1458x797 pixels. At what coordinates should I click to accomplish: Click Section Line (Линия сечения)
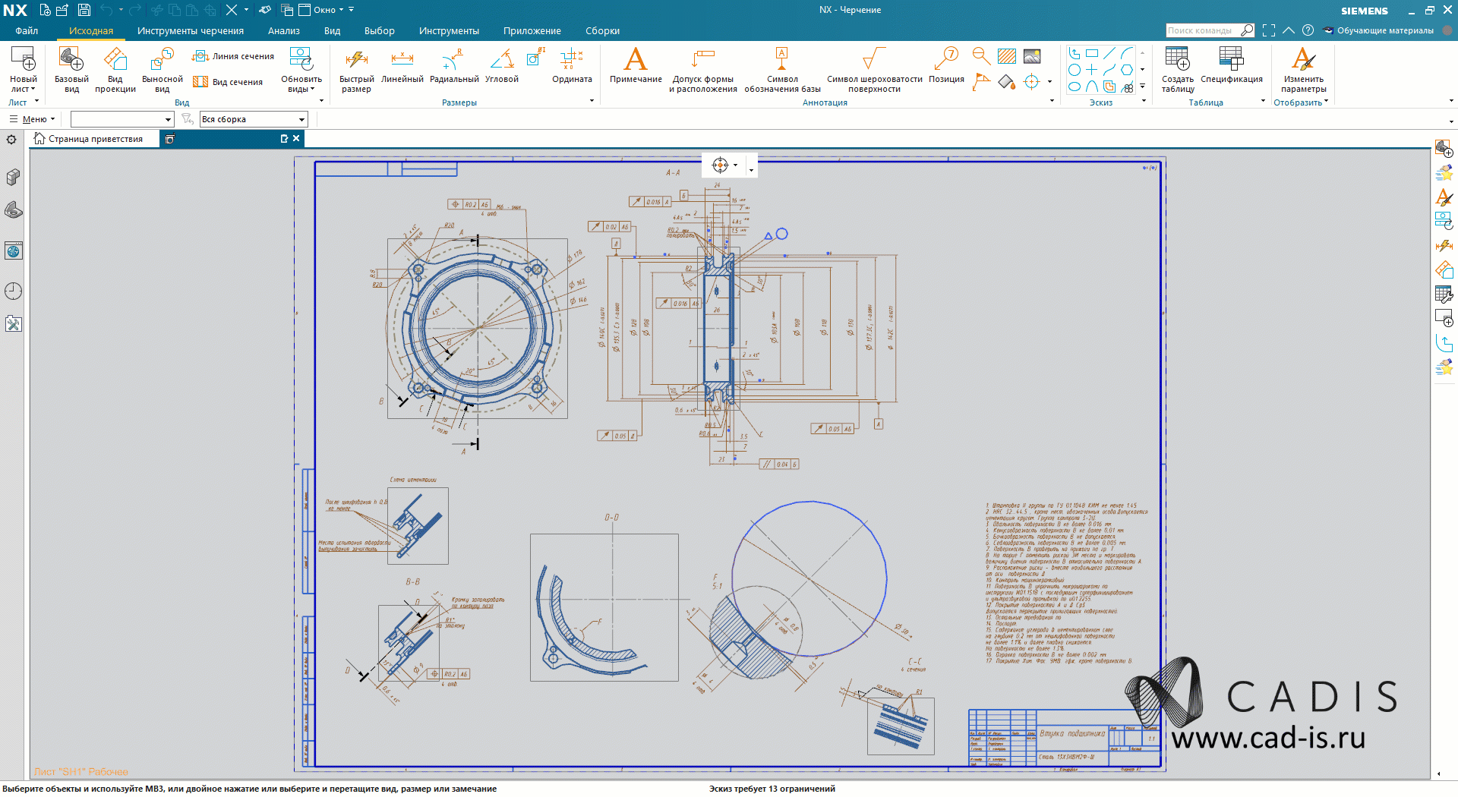[x=233, y=56]
